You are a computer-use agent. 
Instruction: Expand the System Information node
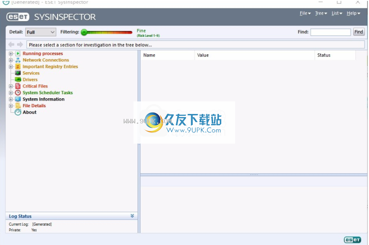pos(11,99)
